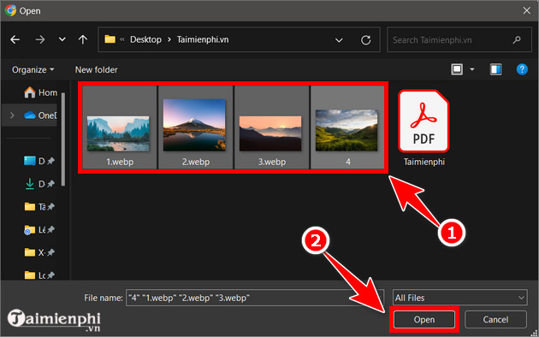Click the File name input field
The height and width of the screenshot is (337, 539).
pos(254,298)
